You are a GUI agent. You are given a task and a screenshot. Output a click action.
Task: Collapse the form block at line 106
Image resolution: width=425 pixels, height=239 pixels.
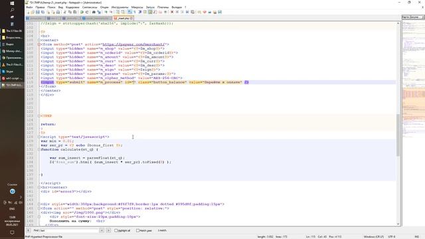coord(39,44)
